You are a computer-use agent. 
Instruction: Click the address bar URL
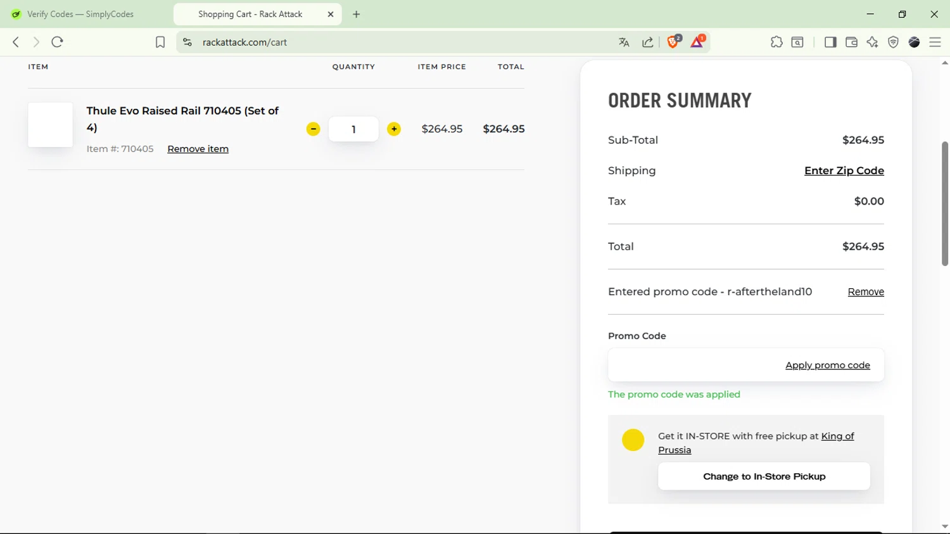tap(244, 42)
